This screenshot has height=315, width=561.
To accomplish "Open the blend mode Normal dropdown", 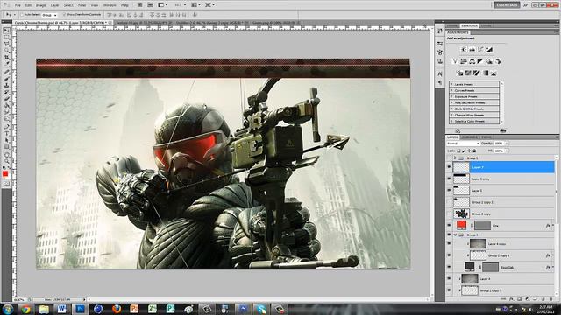I will [463, 143].
